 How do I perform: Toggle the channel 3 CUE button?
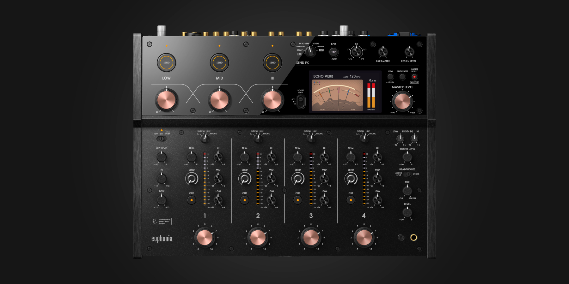298,200
